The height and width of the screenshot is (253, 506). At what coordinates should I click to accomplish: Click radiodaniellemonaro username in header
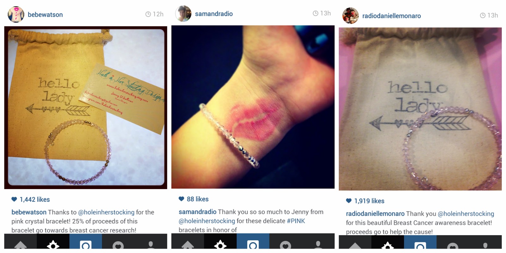tap(392, 16)
